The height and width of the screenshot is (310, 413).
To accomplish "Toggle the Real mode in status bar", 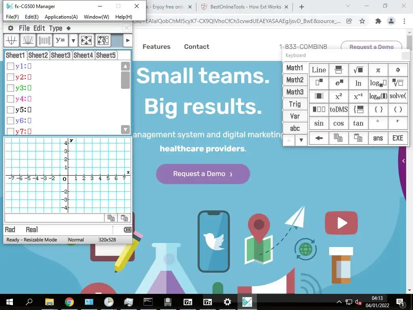I will pyautogui.click(x=32, y=230).
